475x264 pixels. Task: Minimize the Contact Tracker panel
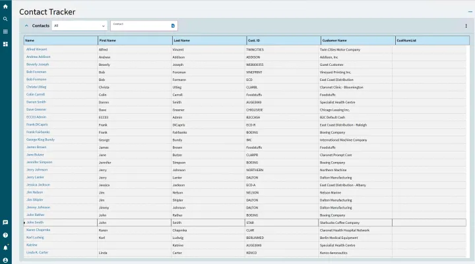(x=470, y=12)
